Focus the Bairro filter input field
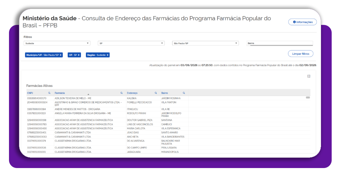 click(279, 43)
